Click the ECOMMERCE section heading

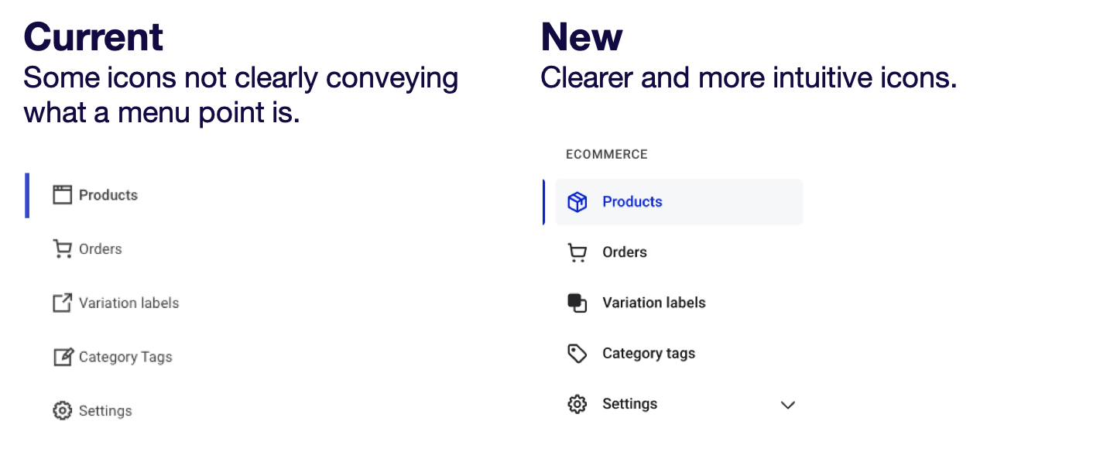(607, 154)
